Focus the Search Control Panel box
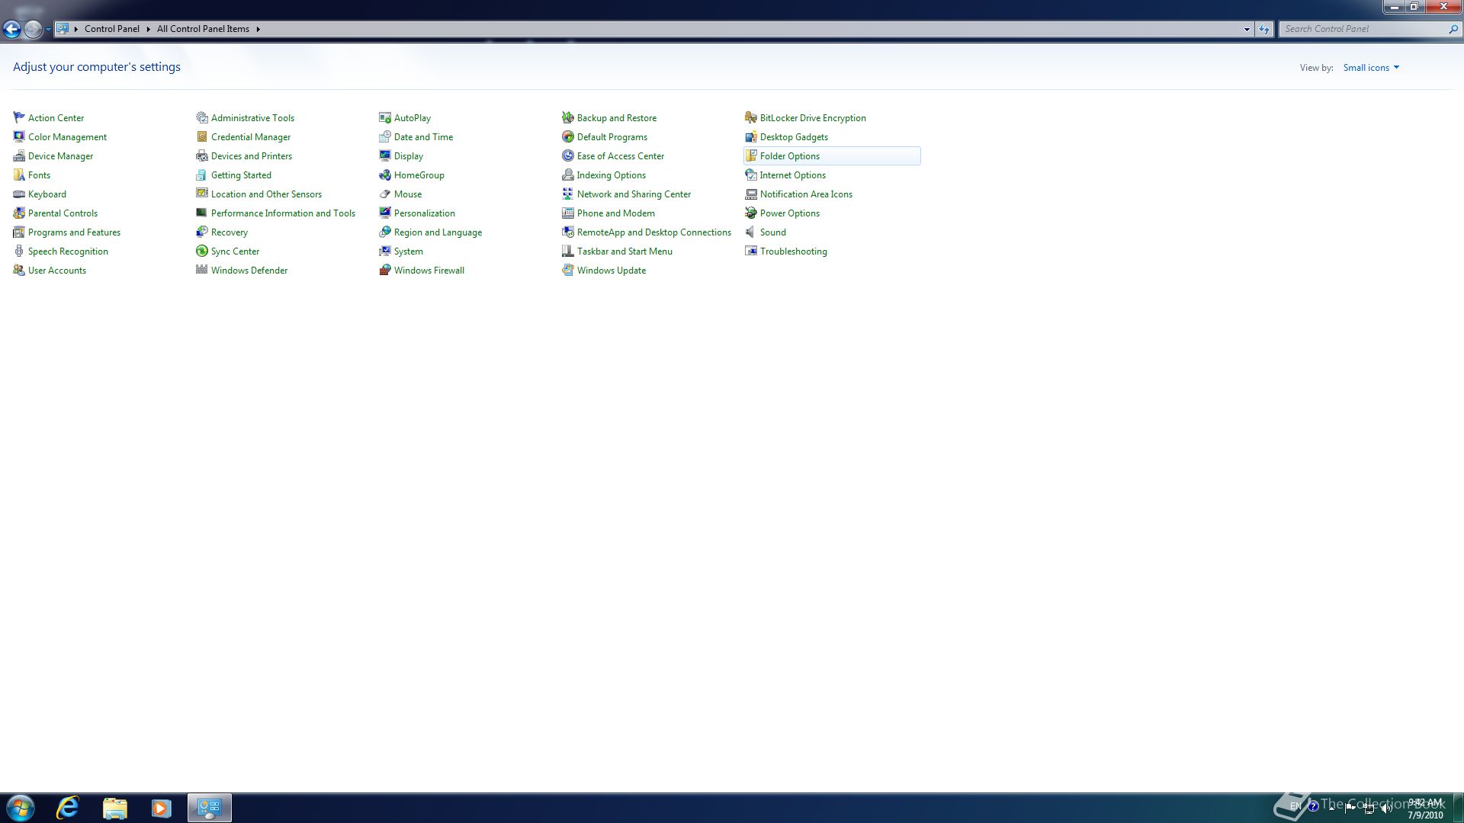 [x=1370, y=29]
